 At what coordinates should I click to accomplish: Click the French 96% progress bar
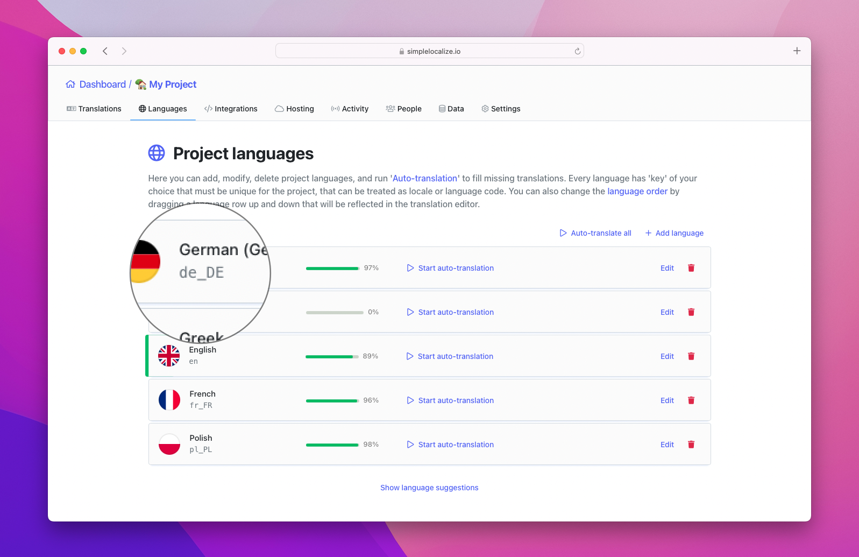click(332, 400)
